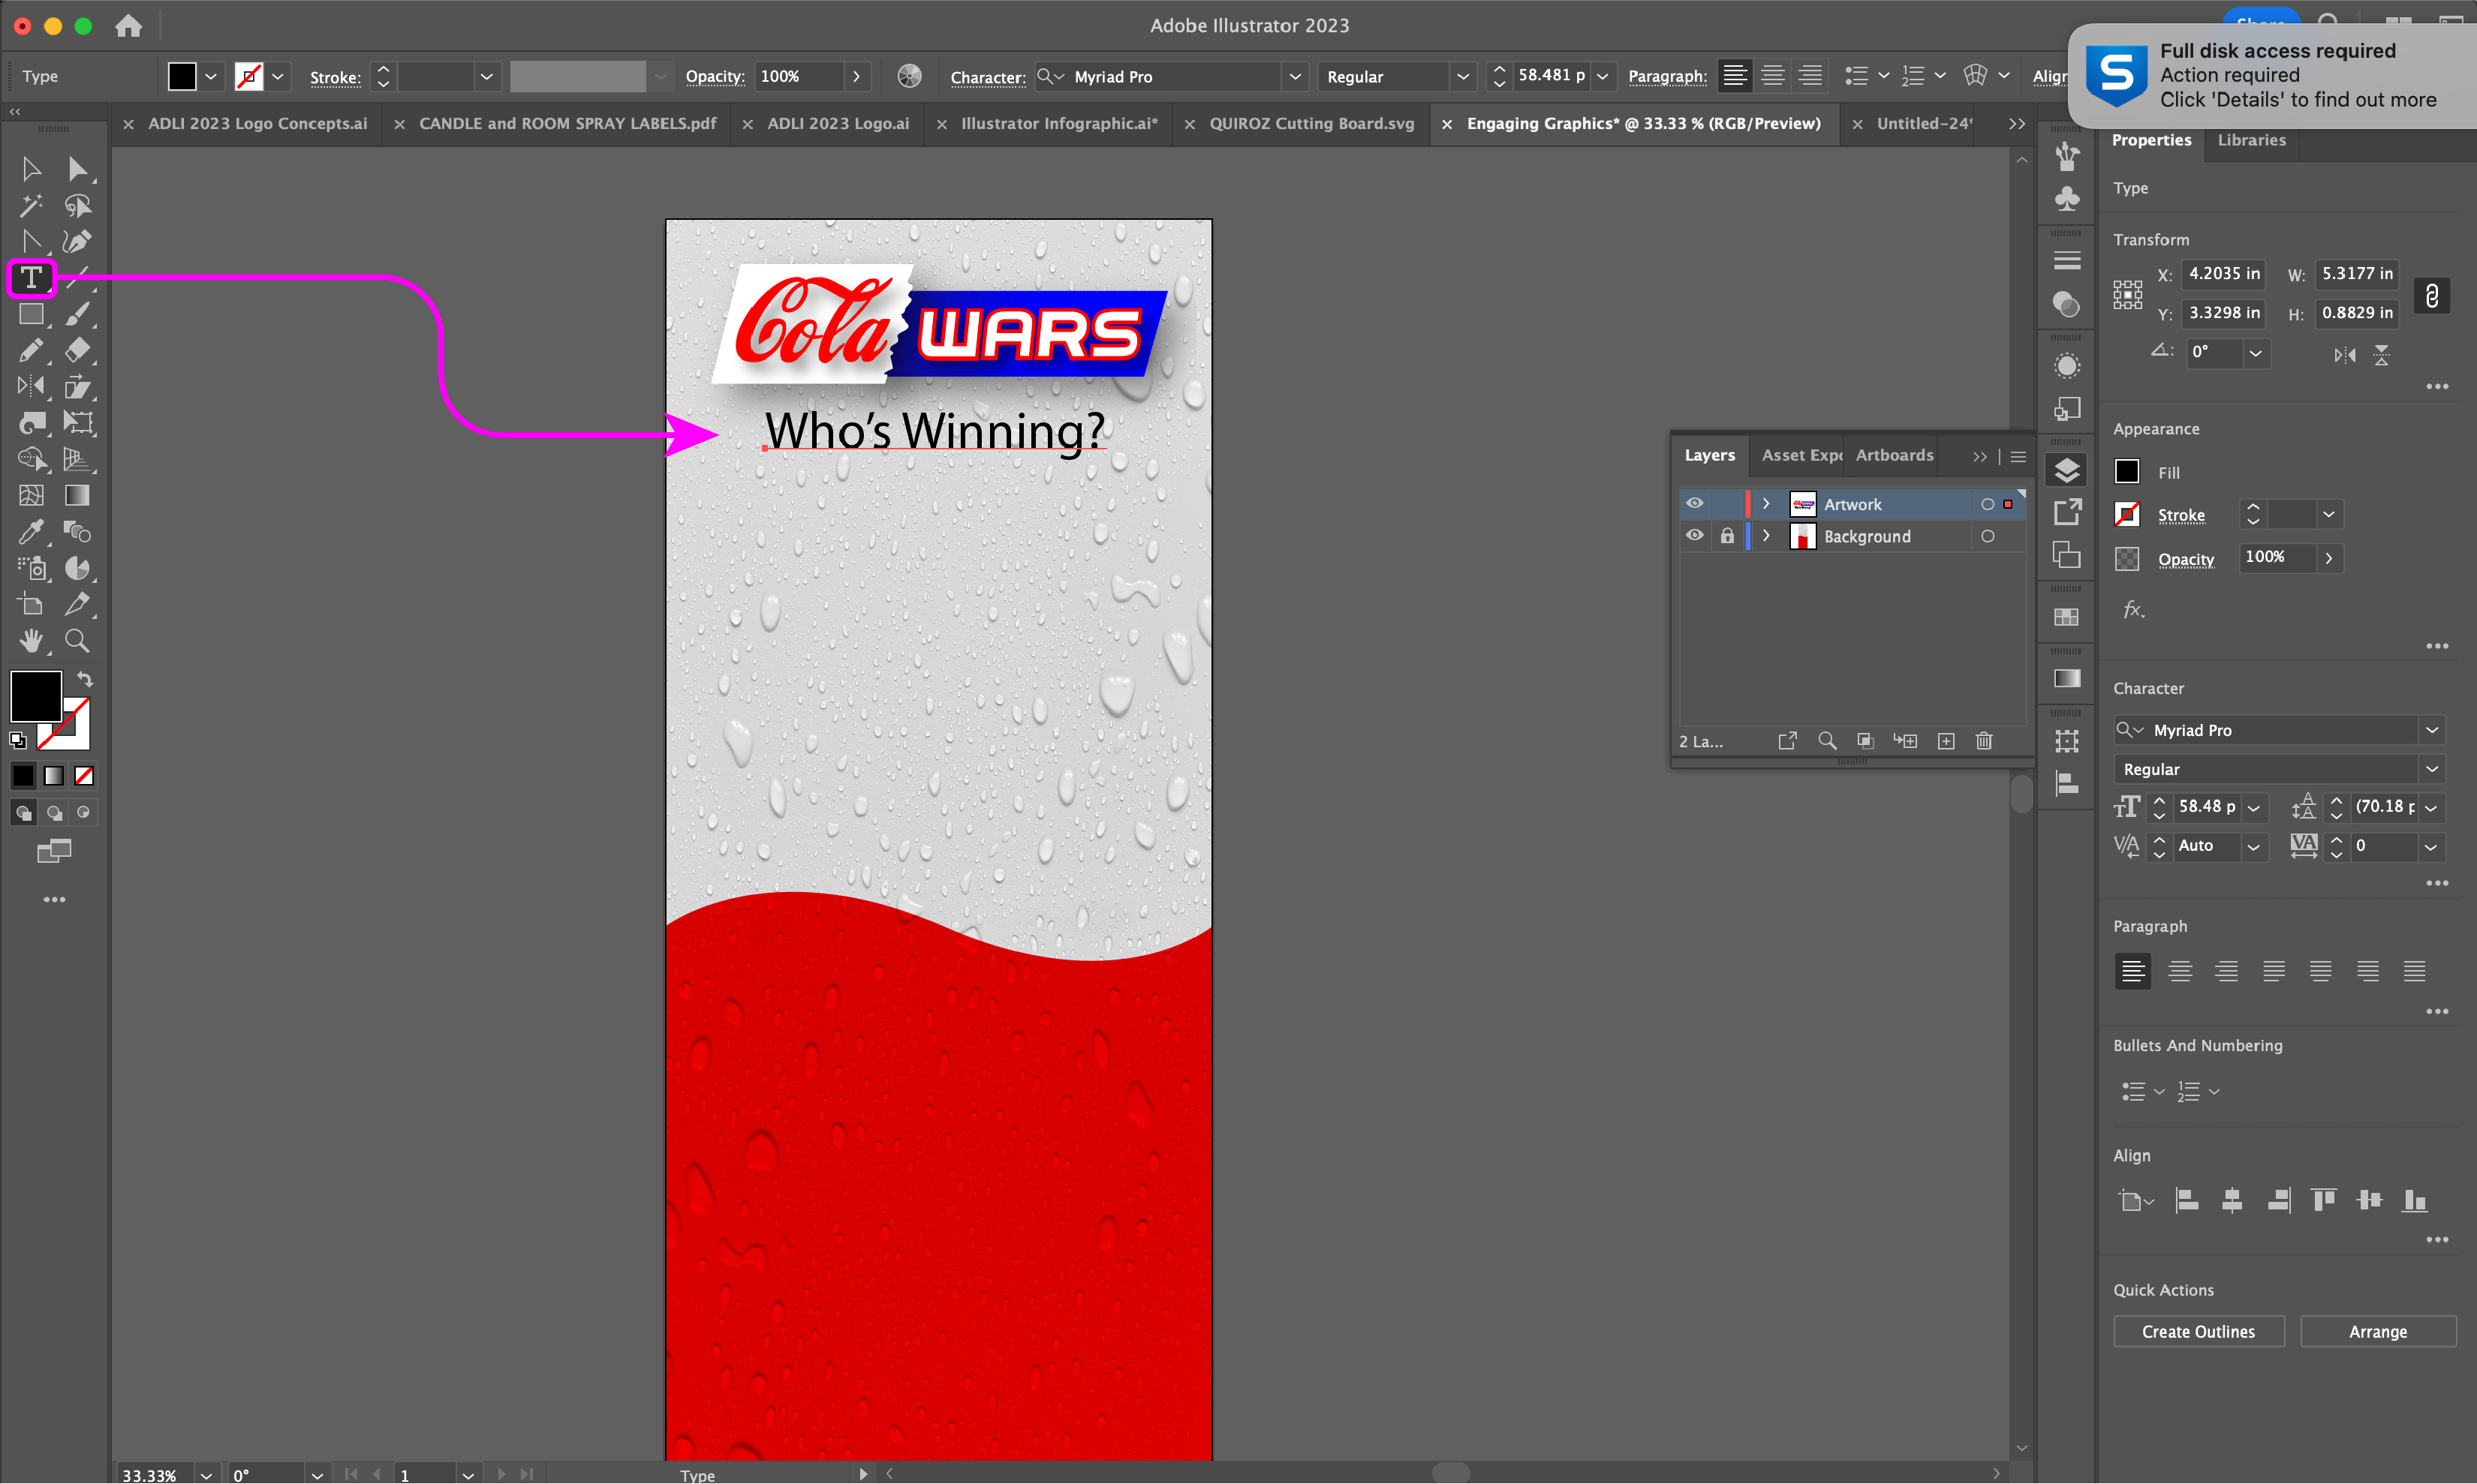Activate the Zoom tool

(x=77, y=641)
